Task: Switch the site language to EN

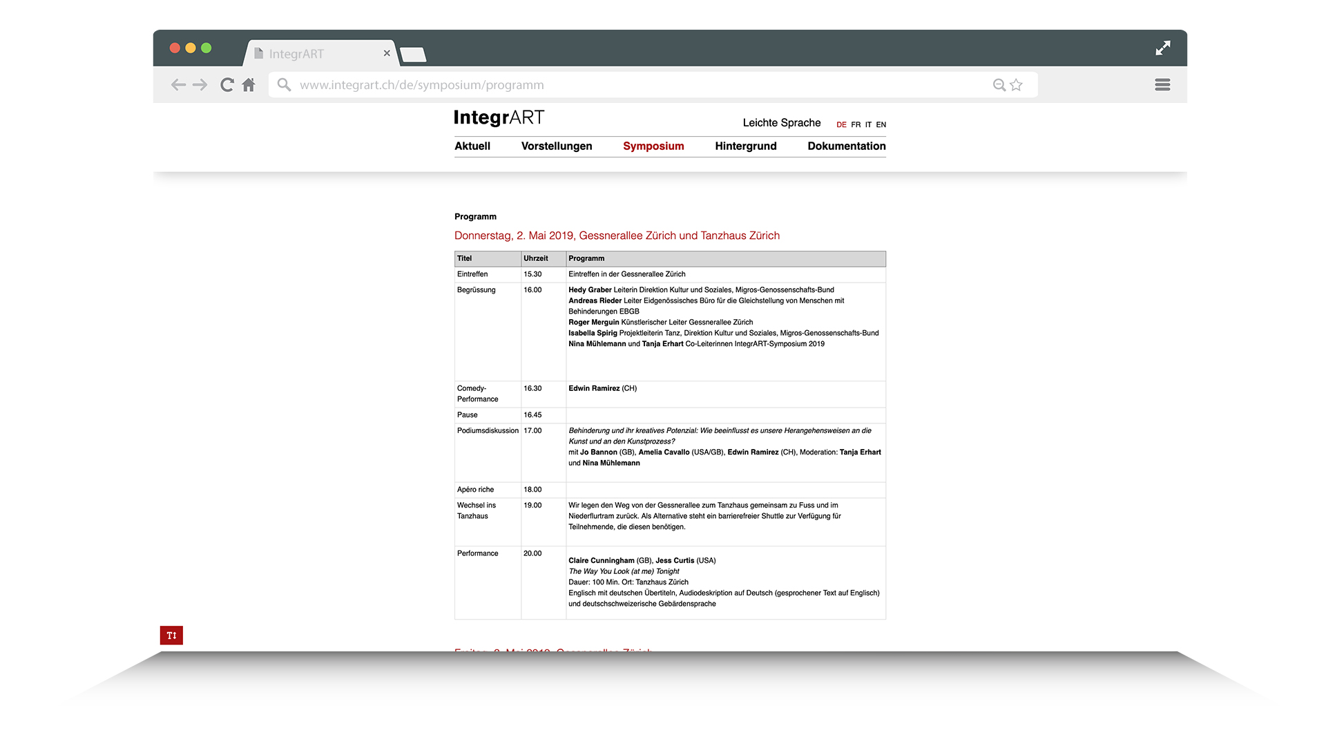Action: pyautogui.click(x=881, y=124)
